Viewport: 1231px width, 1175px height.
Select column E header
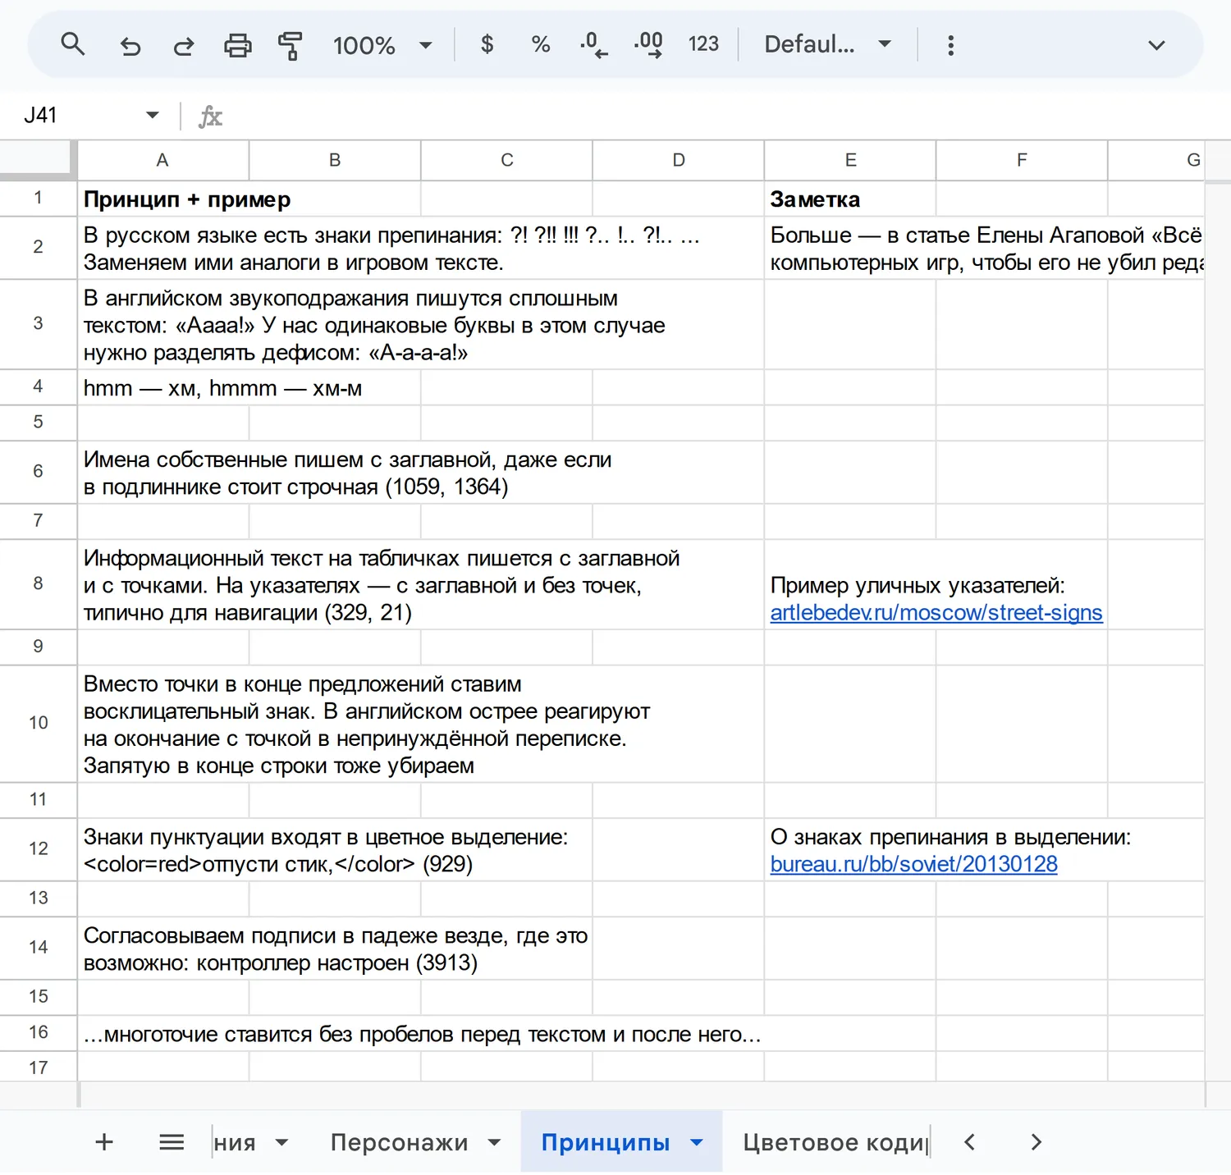[x=850, y=160]
